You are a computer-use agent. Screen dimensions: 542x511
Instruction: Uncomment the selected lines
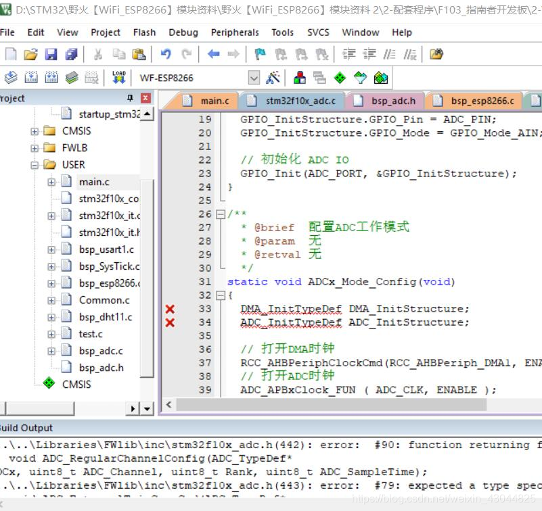point(410,54)
